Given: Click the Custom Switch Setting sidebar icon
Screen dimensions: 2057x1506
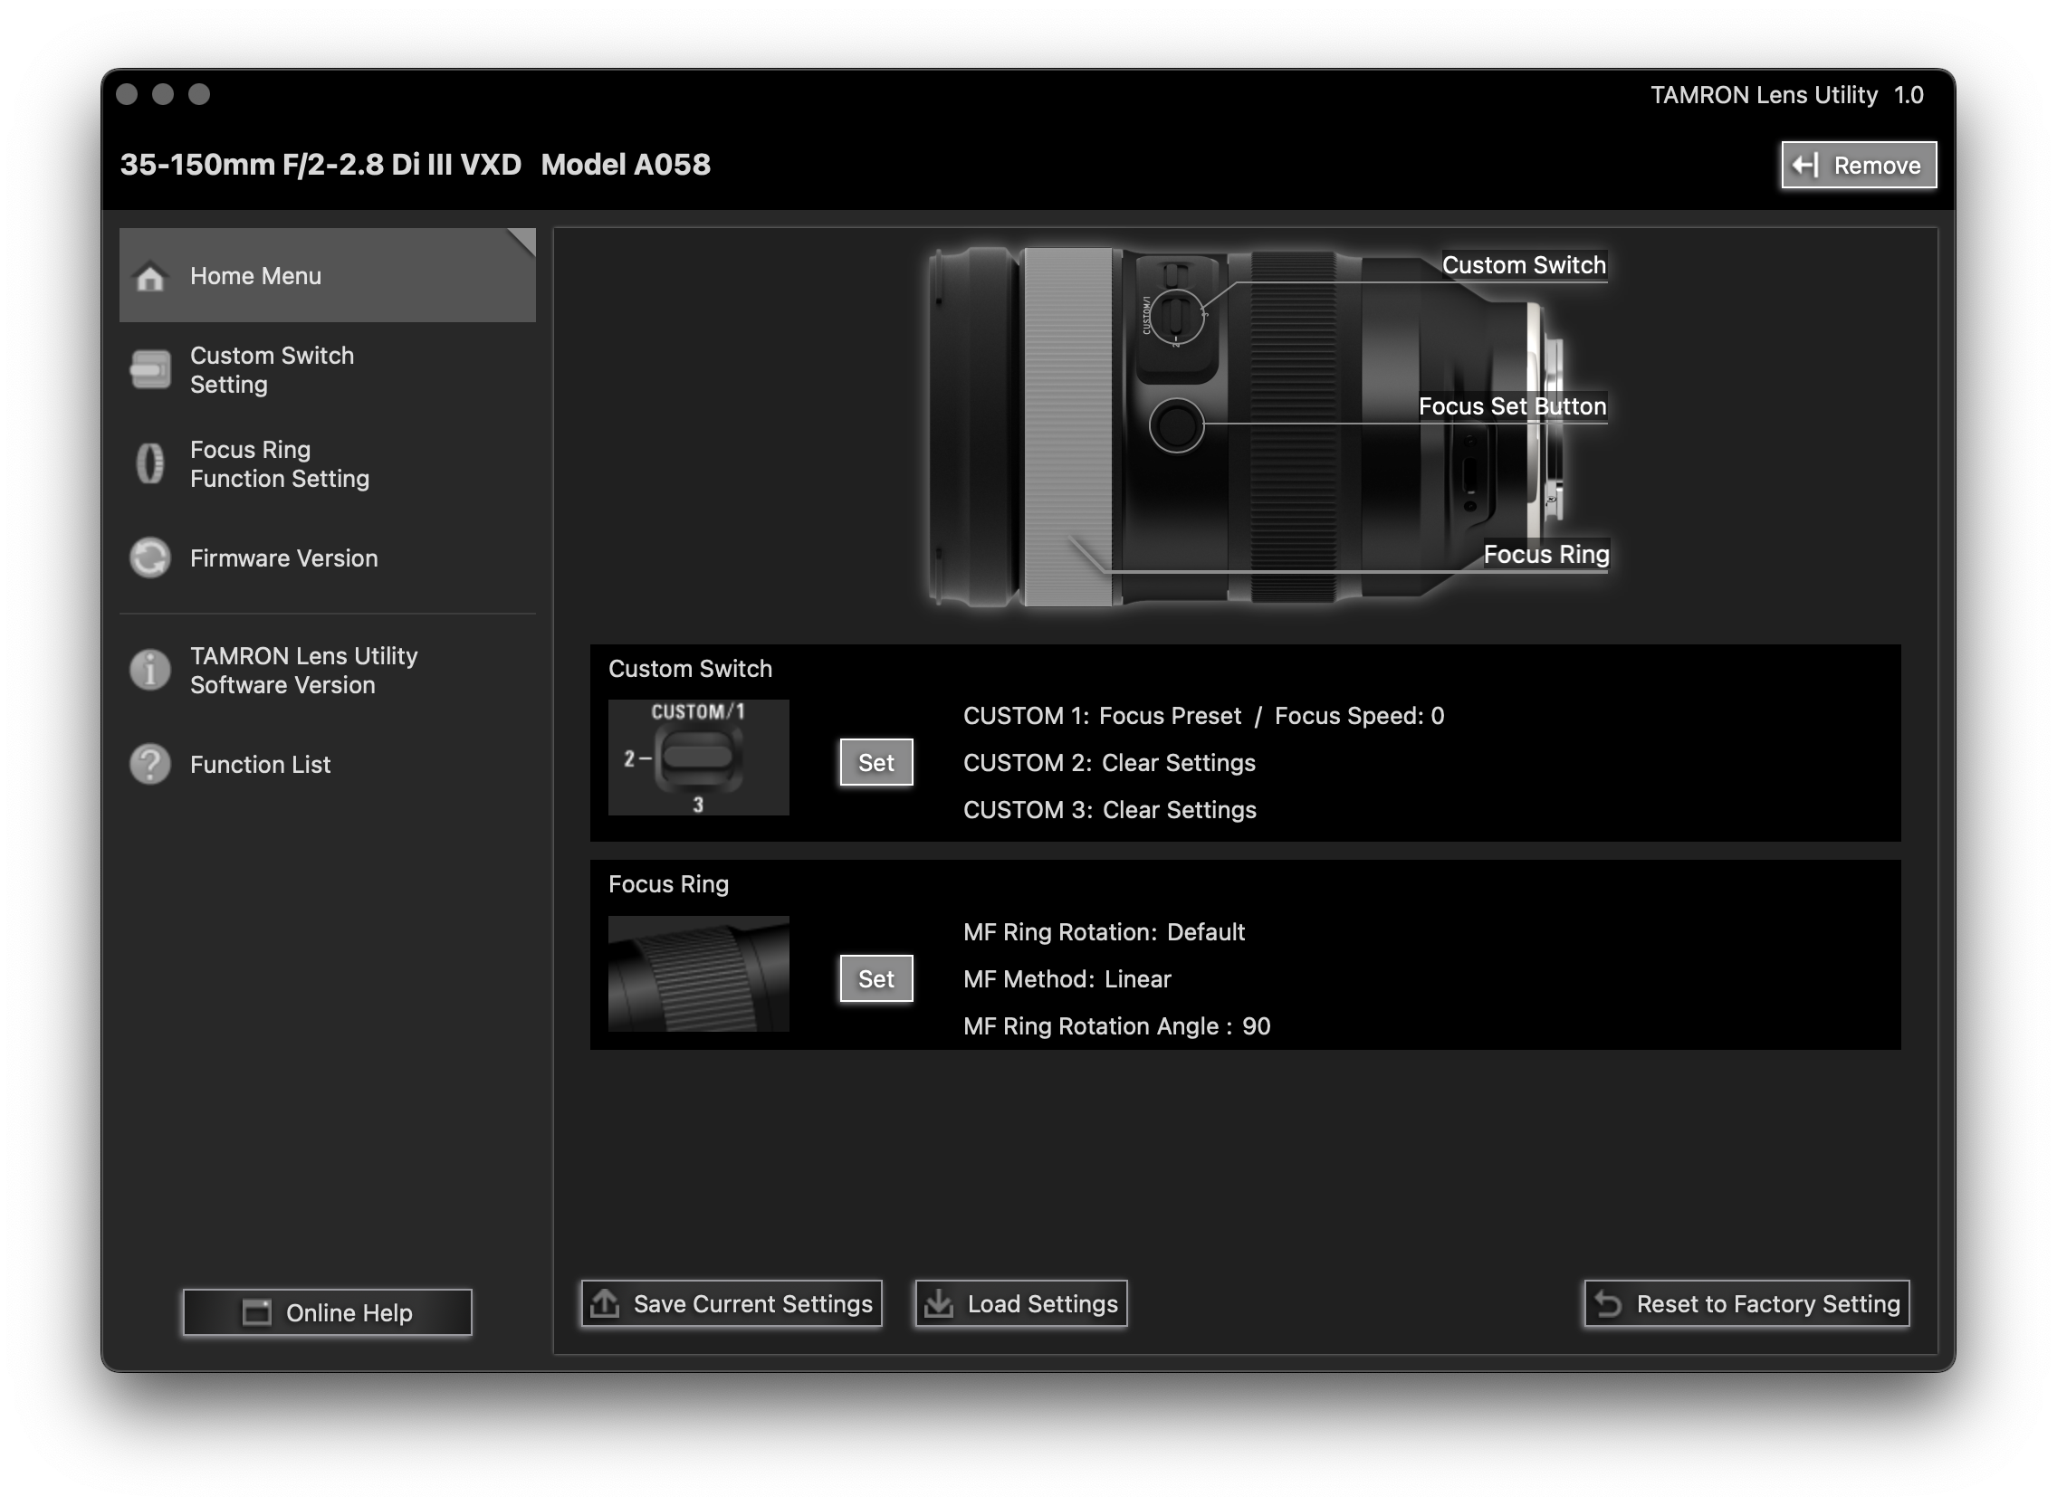Looking at the screenshot, I should coord(150,370).
